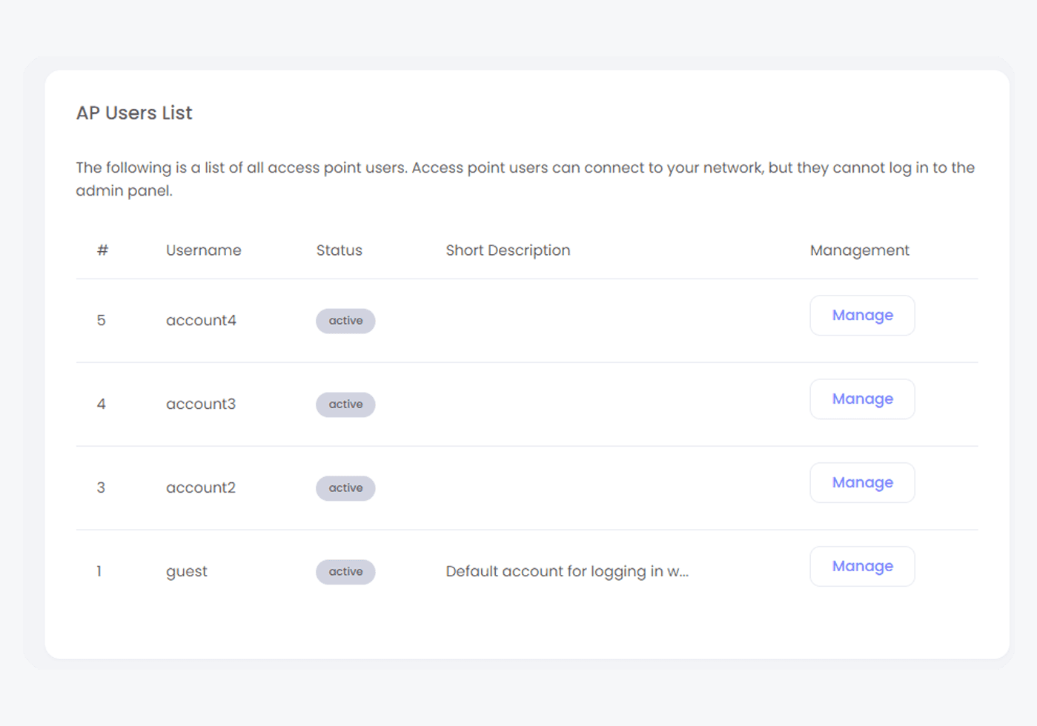Select the account2 username text
This screenshot has height=726, width=1037.
tap(201, 488)
